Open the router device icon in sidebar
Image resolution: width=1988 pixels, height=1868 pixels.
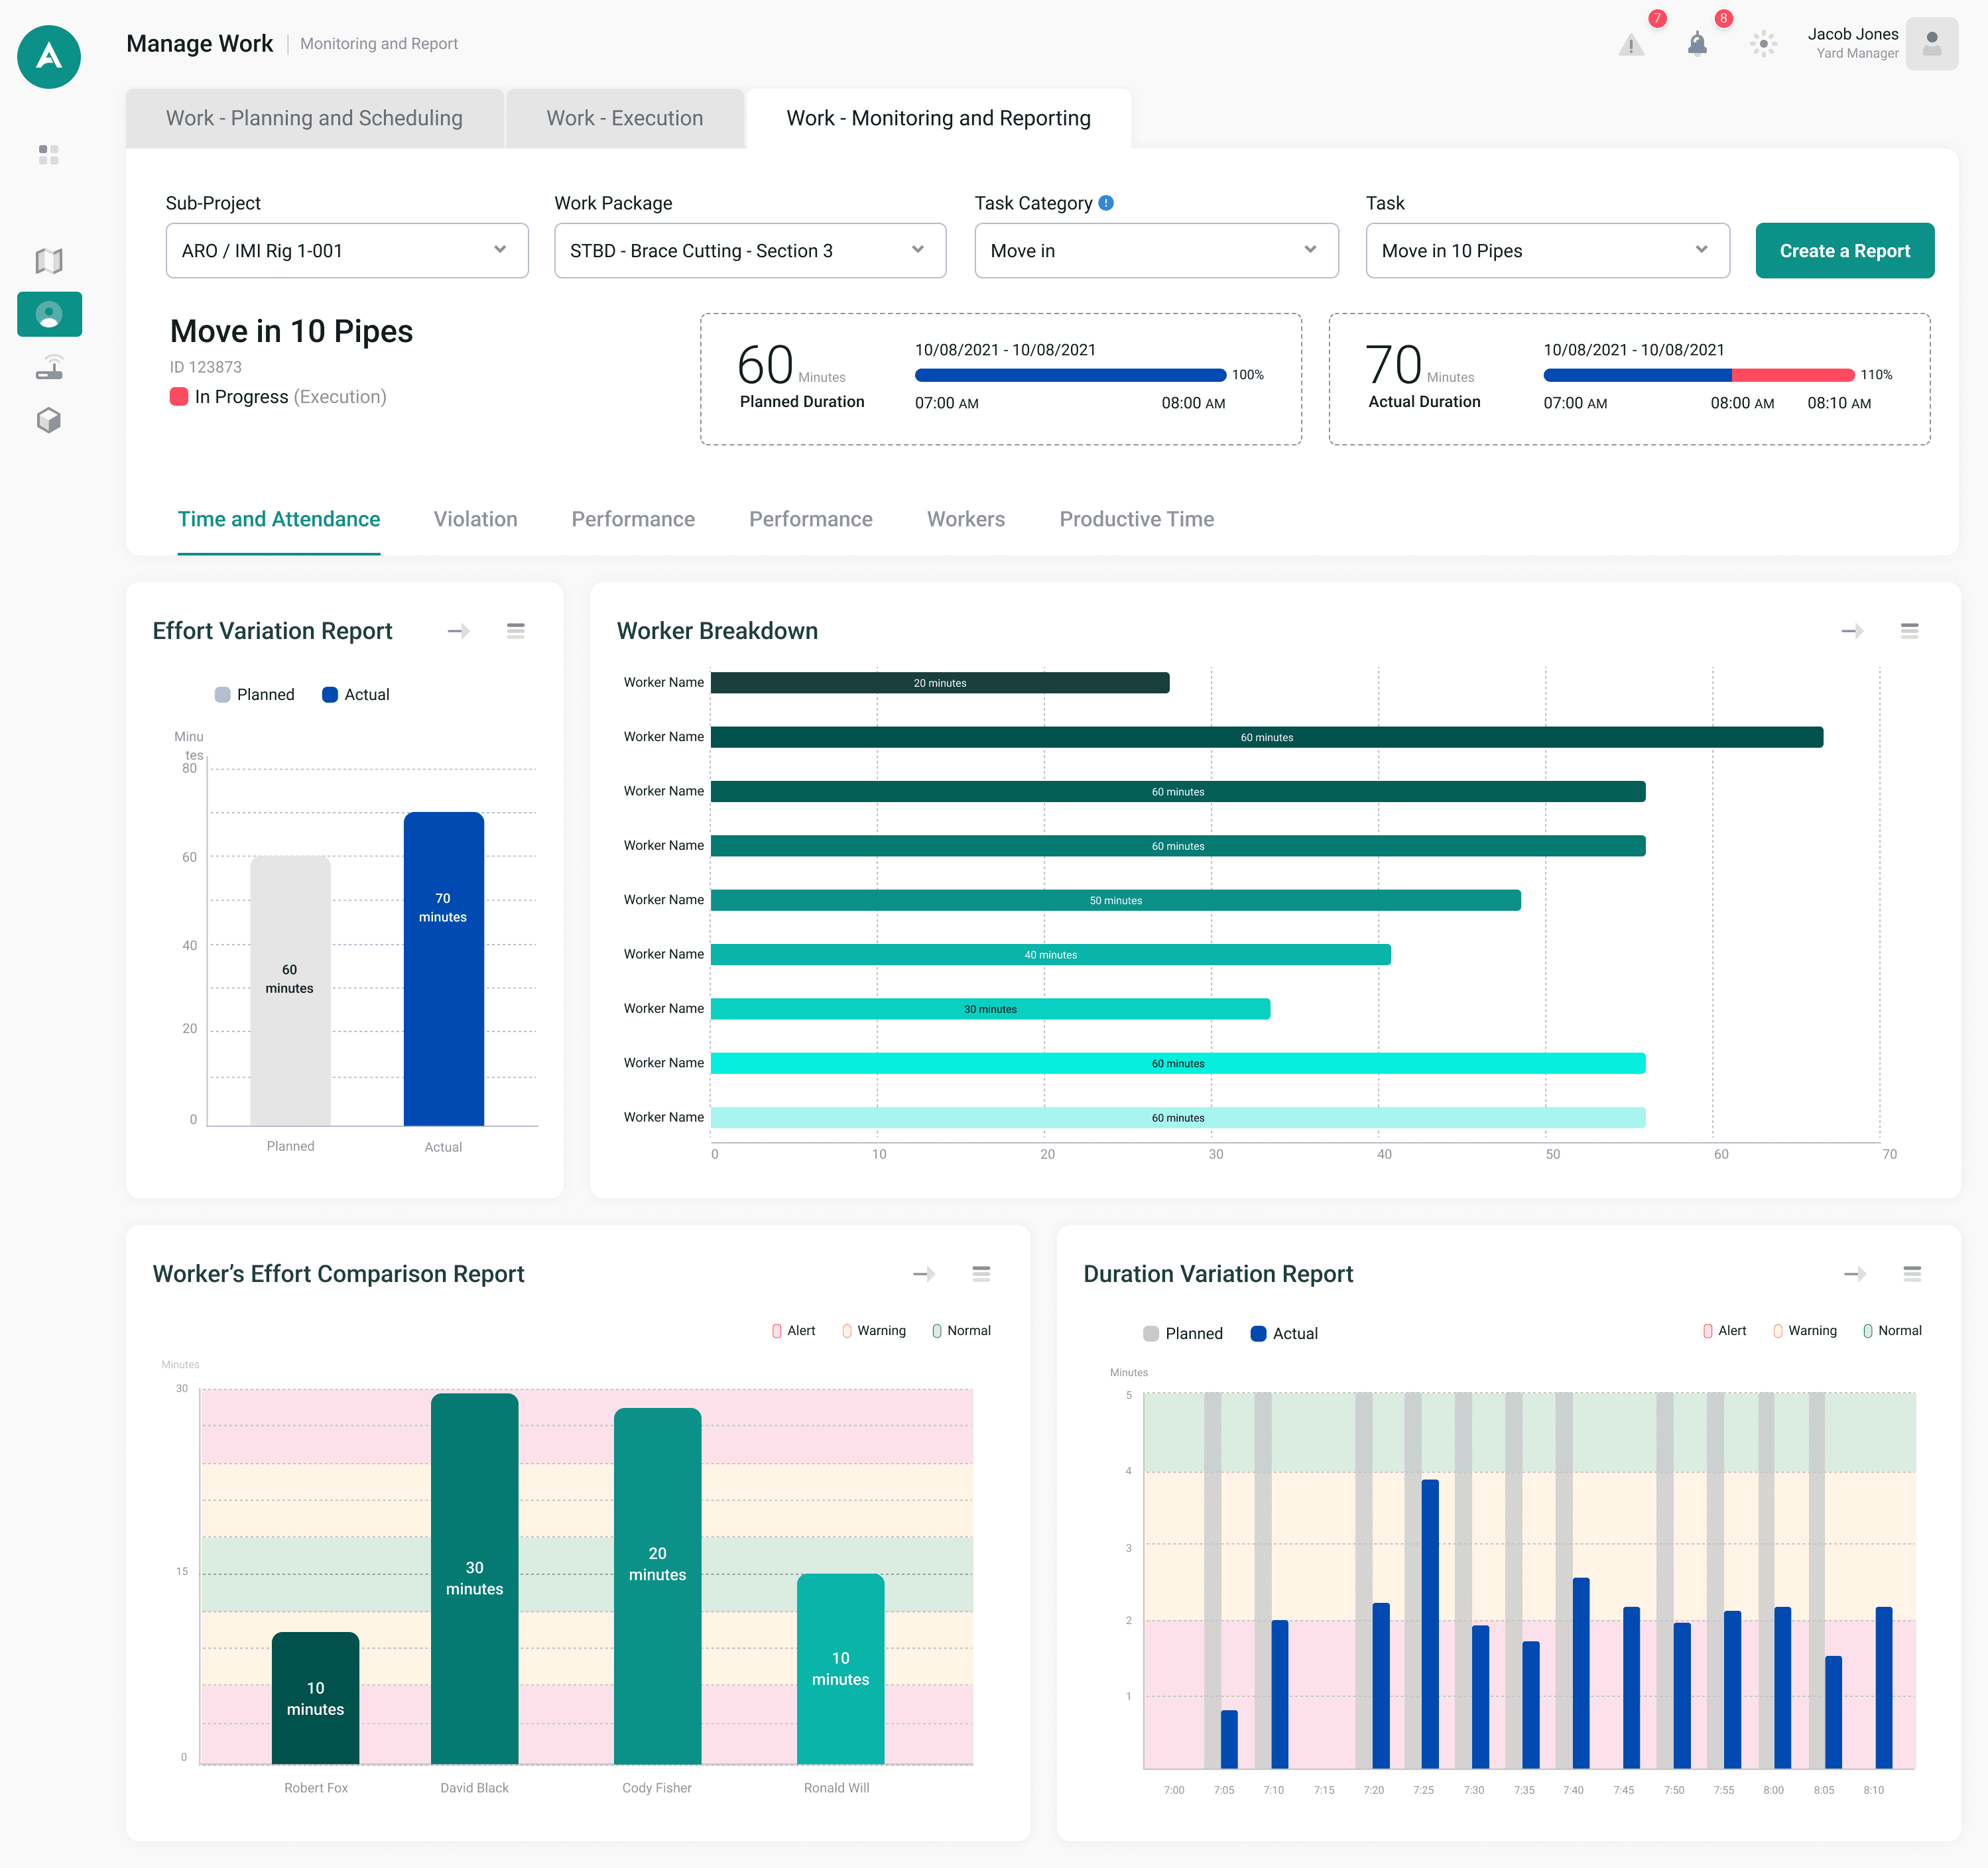[49, 367]
